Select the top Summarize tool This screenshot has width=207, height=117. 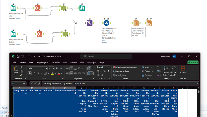coord(38,8)
